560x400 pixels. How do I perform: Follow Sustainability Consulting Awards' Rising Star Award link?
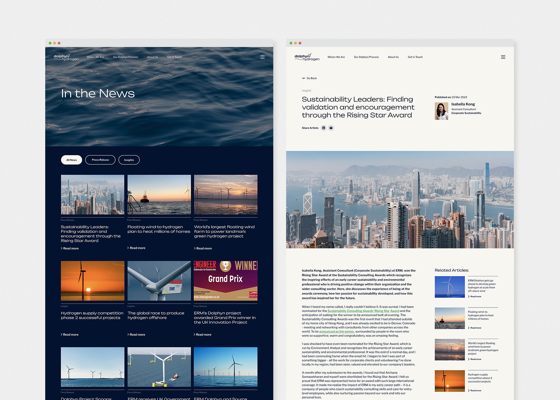[363, 311]
